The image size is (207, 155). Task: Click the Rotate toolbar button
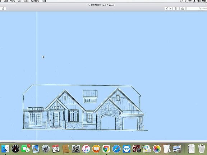176,9
